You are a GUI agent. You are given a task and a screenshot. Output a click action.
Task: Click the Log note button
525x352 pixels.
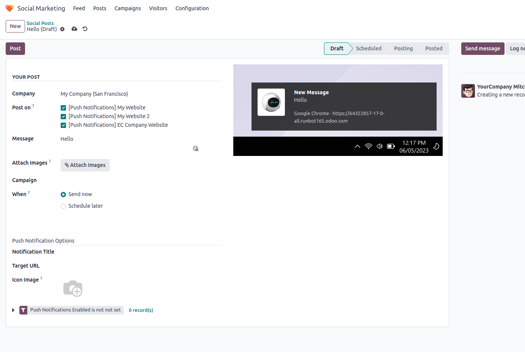pyautogui.click(x=516, y=48)
